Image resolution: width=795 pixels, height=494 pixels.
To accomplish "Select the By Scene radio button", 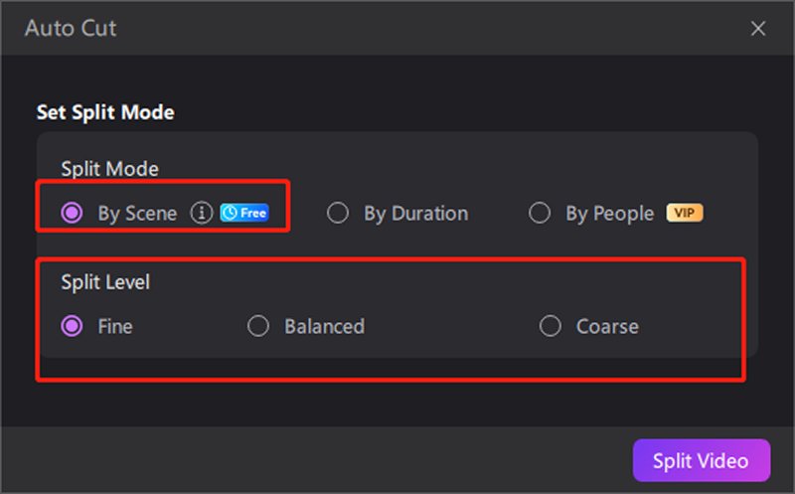I will coord(72,213).
